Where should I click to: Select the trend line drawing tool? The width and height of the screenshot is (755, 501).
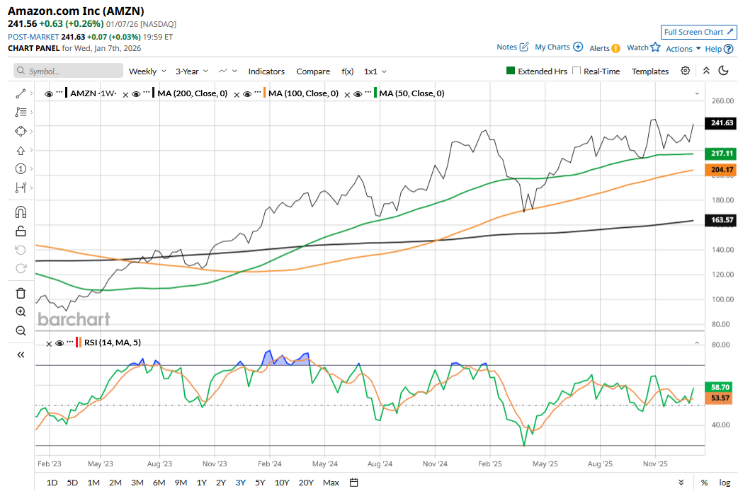21,93
